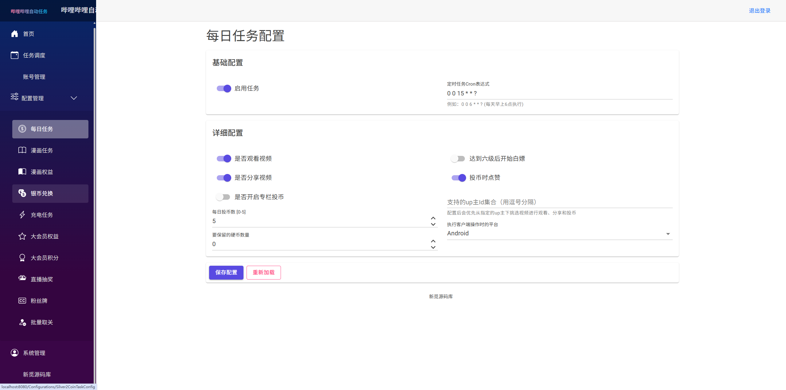Image resolution: width=786 pixels, height=390 pixels.
Task: Open the 任务调度 calendar icon
Action: coord(14,55)
